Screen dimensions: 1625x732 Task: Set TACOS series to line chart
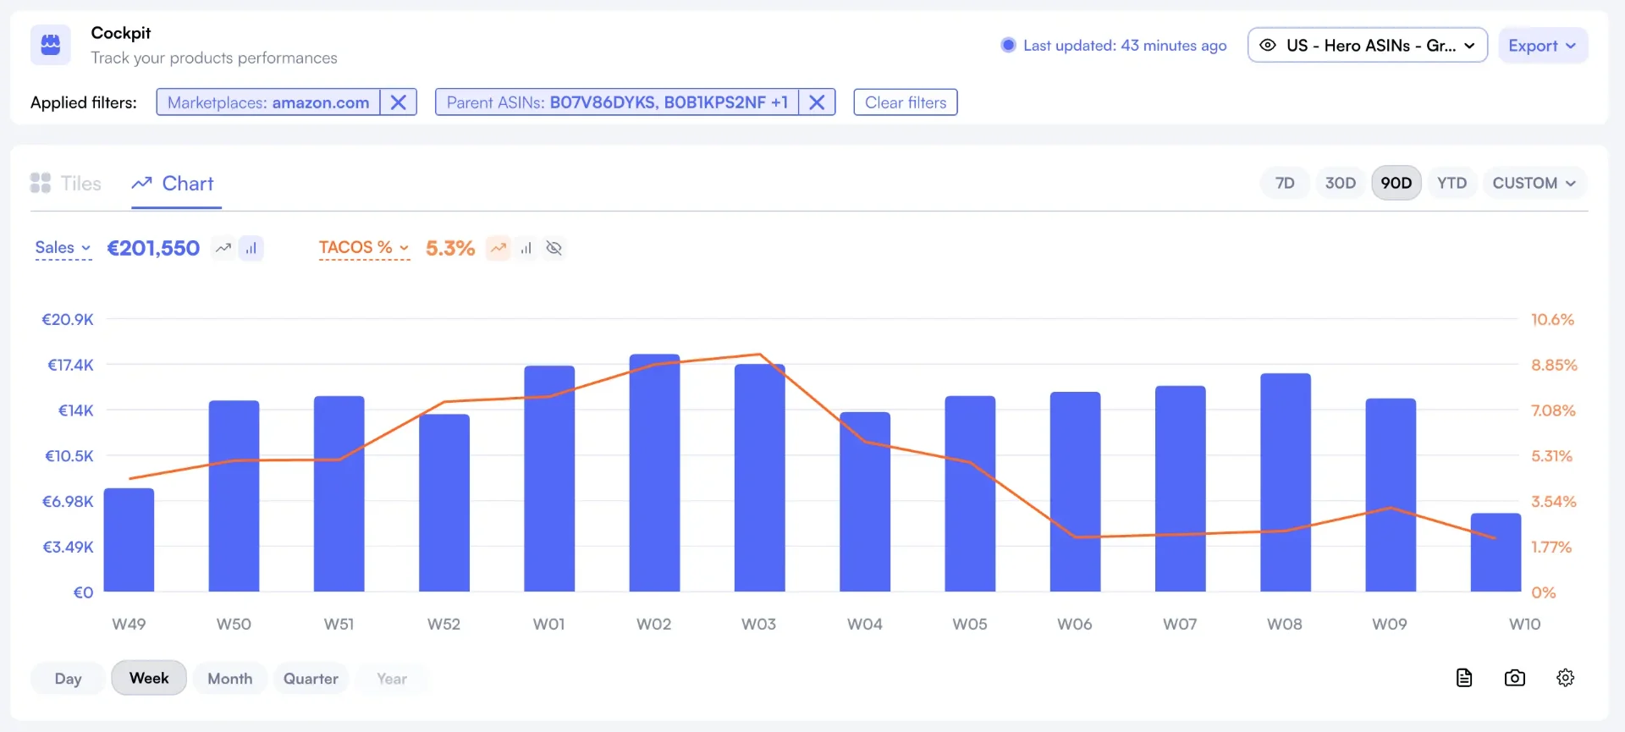click(499, 248)
